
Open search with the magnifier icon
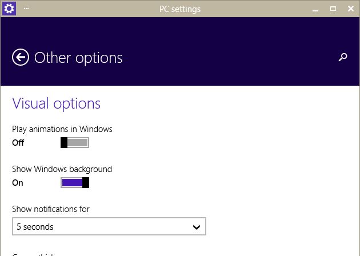pyautogui.click(x=343, y=57)
